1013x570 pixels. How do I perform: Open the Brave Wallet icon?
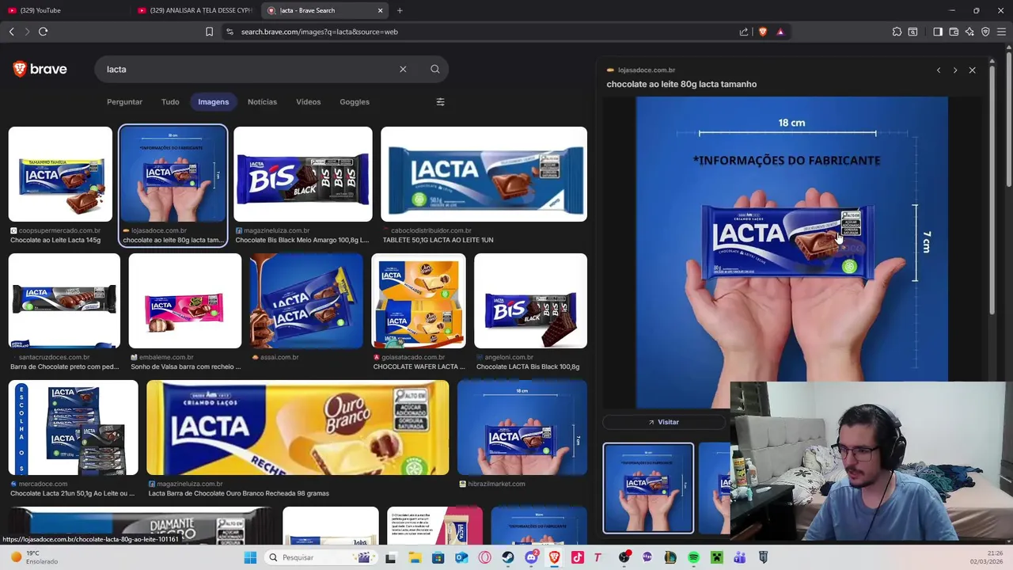coord(954,32)
